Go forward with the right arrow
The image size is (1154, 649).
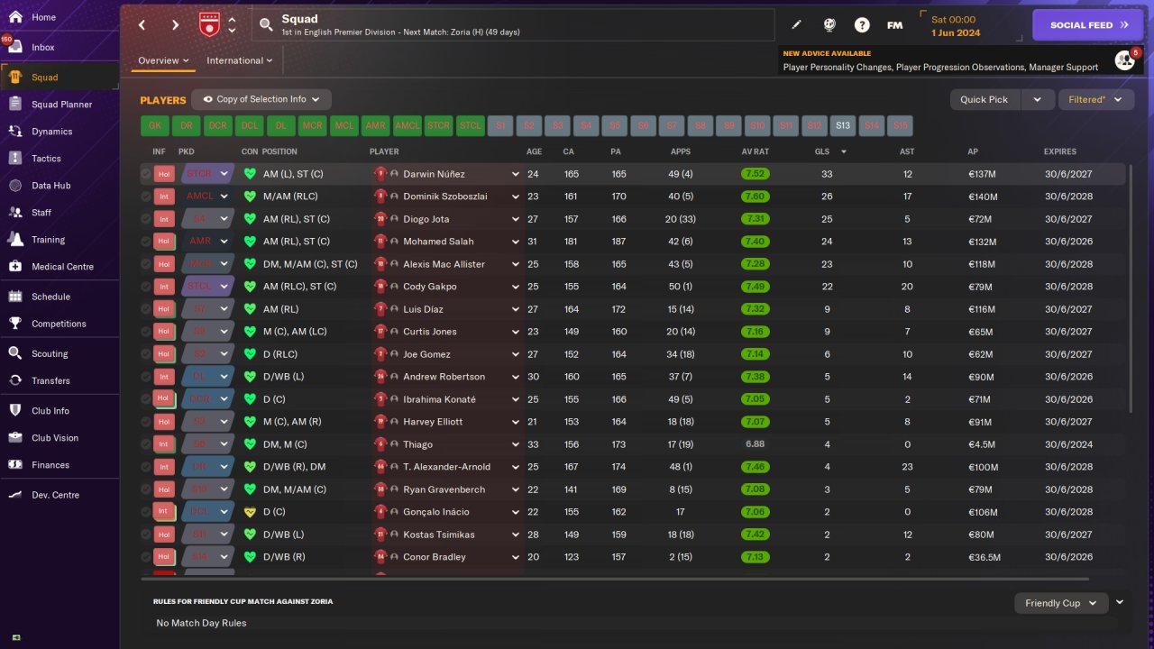click(175, 25)
